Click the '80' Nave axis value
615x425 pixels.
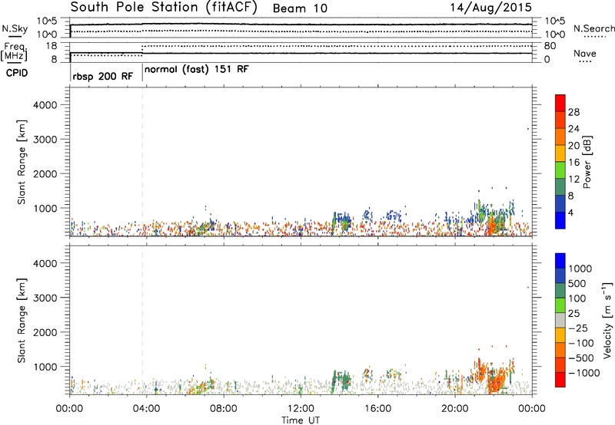coord(550,46)
